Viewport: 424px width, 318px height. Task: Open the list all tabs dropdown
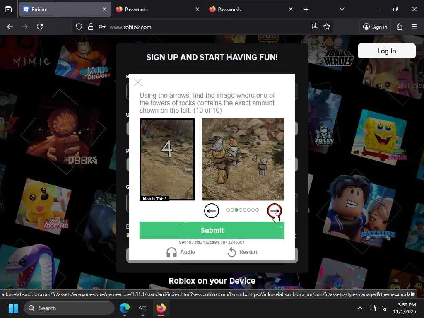click(342, 9)
